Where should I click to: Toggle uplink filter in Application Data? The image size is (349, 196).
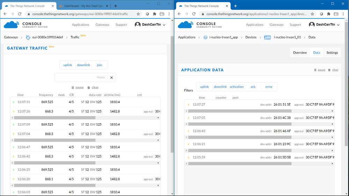point(204,87)
